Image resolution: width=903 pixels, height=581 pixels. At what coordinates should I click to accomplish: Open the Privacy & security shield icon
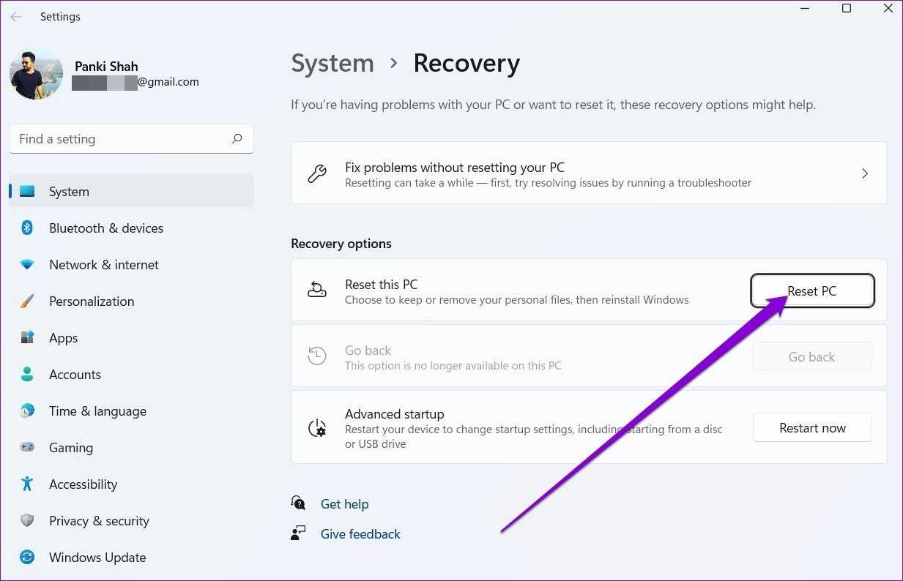(x=27, y=521)
